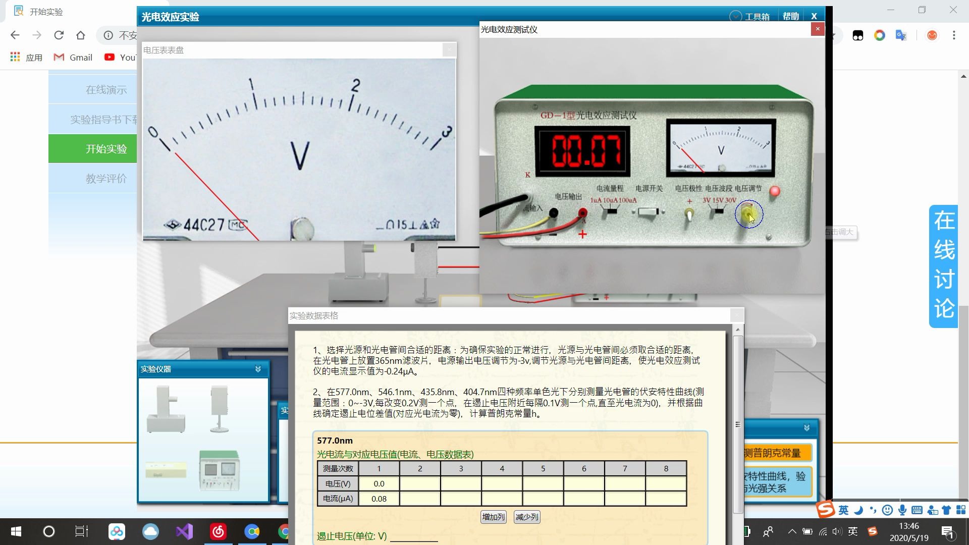The image size is (969, 545).
Task: Click the taskbar volume icon
Action: (837, 531)
